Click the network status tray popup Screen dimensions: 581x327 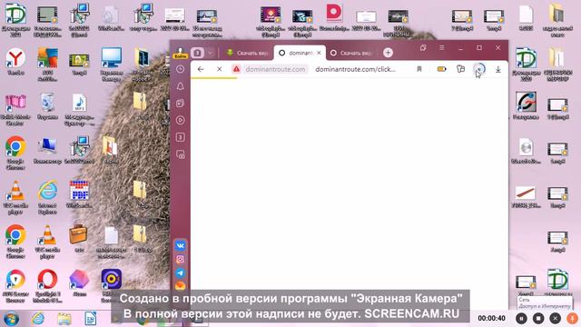click(545, 302)
